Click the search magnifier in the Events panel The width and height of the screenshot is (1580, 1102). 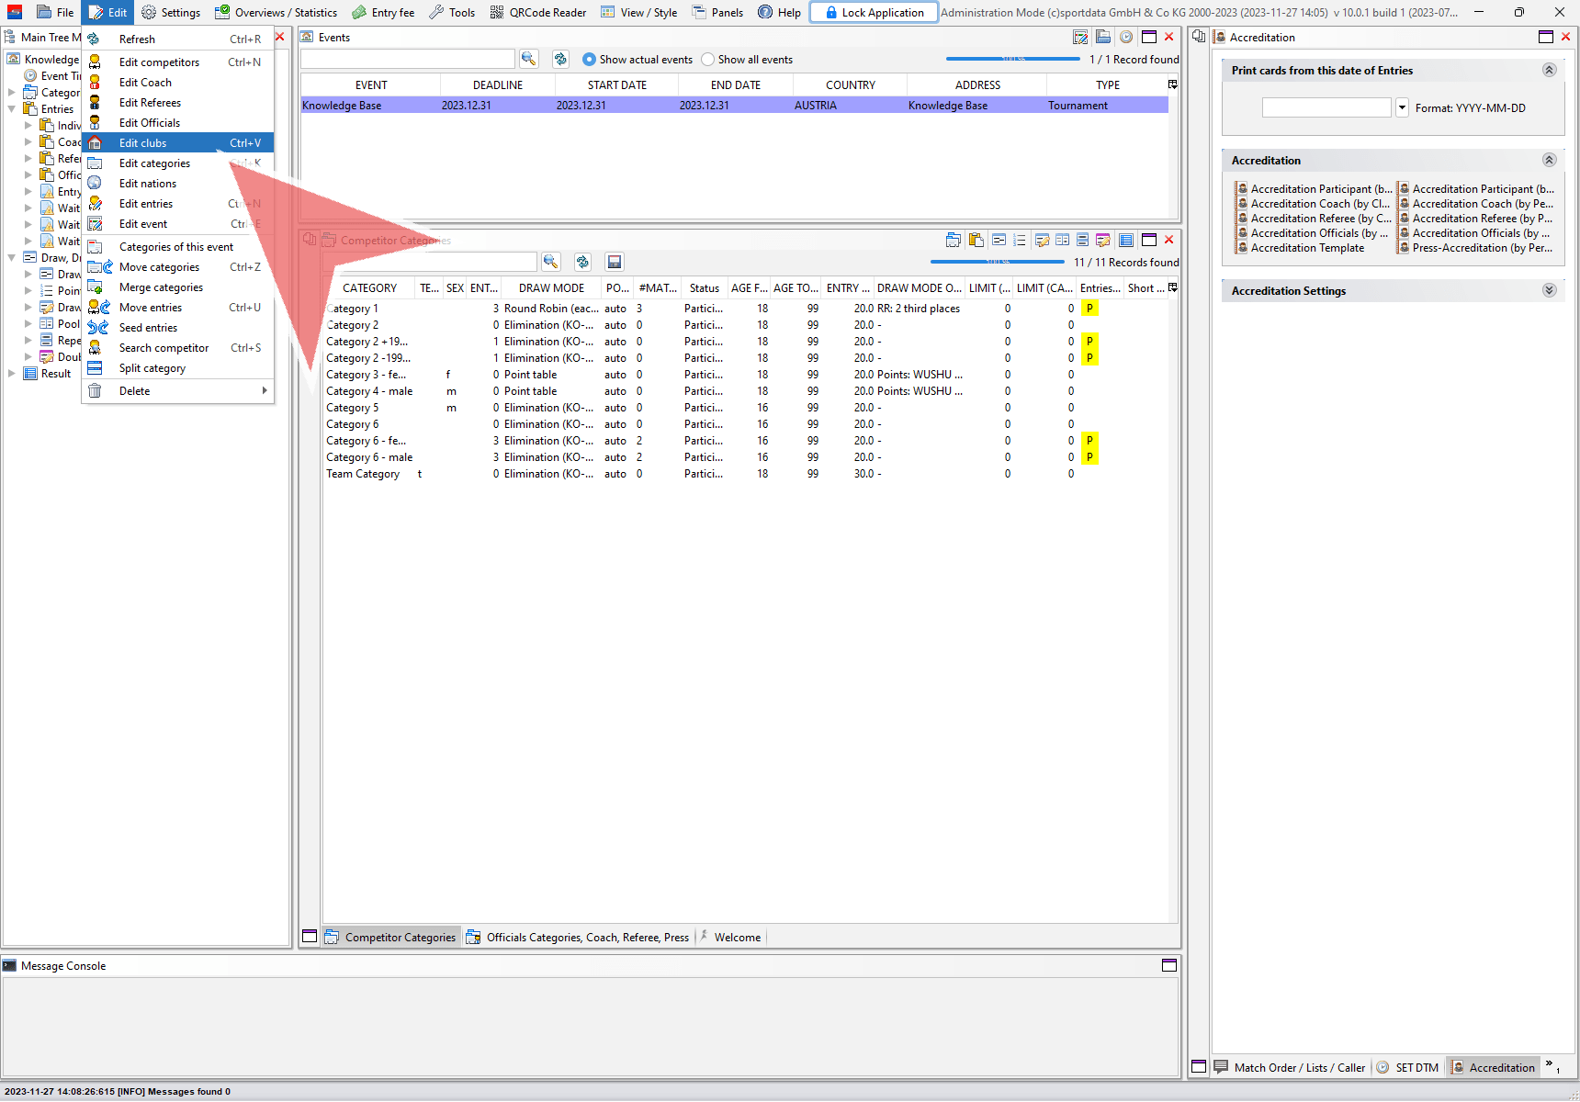(x=528, y=59)
